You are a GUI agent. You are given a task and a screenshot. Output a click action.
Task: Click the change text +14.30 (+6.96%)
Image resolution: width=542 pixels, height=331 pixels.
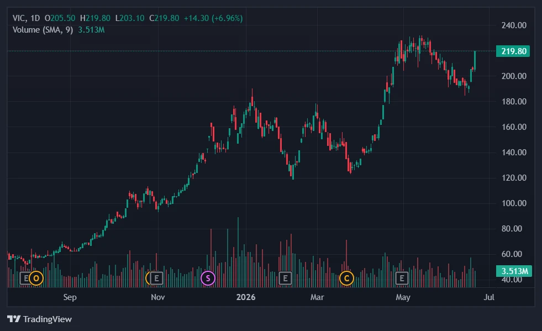pos(213,18)
